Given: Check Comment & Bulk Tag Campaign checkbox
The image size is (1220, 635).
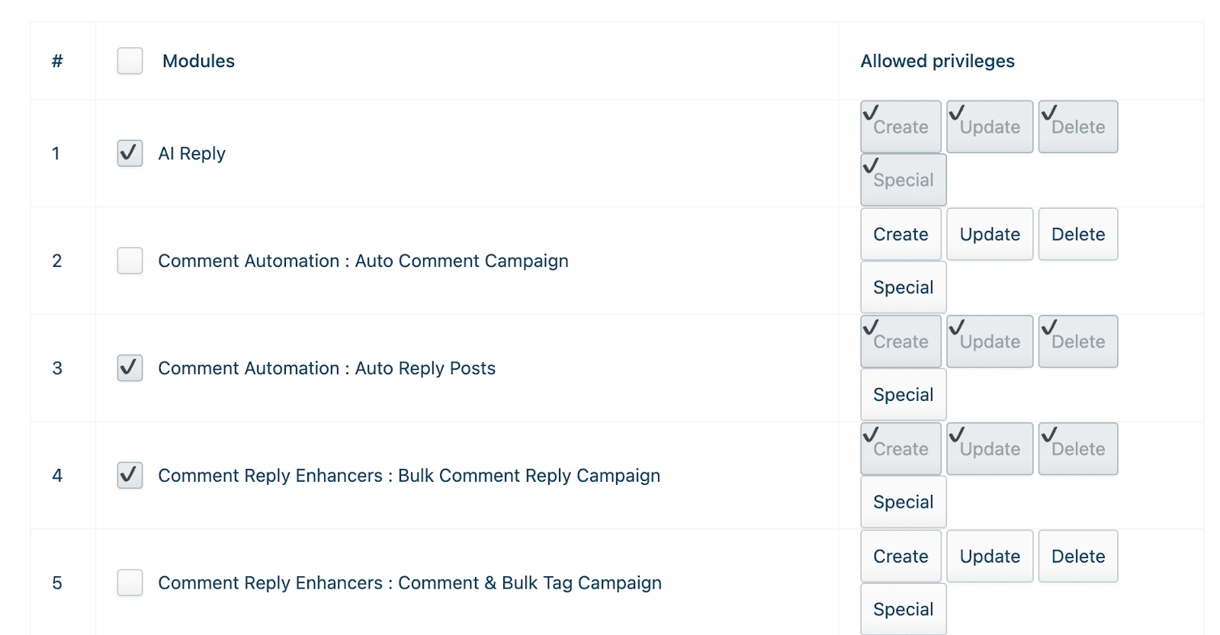Looking at the screenshot, I should pos(130,583).
